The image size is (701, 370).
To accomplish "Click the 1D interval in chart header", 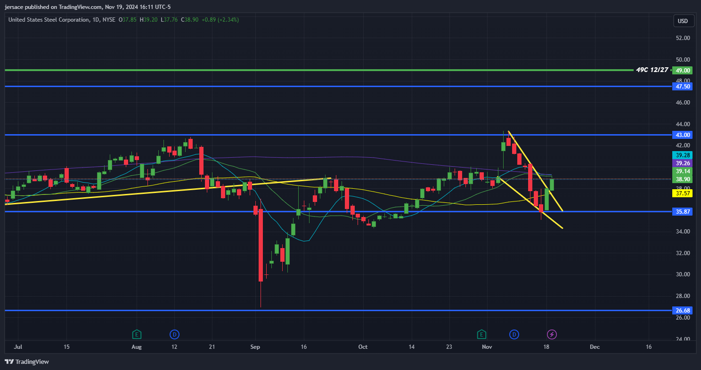I will point(96,20).
